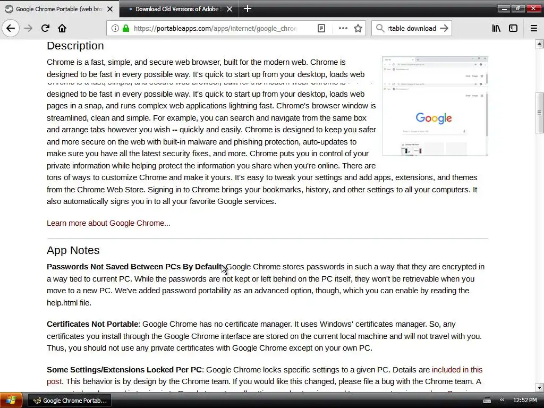
Task: Open the browser home page
Action: pyautogui.click(x=62, y=28)
